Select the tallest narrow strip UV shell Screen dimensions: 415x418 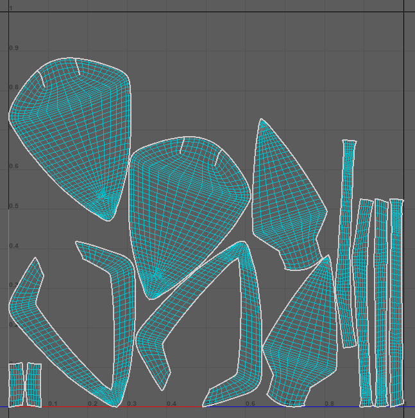click(347, 244)
